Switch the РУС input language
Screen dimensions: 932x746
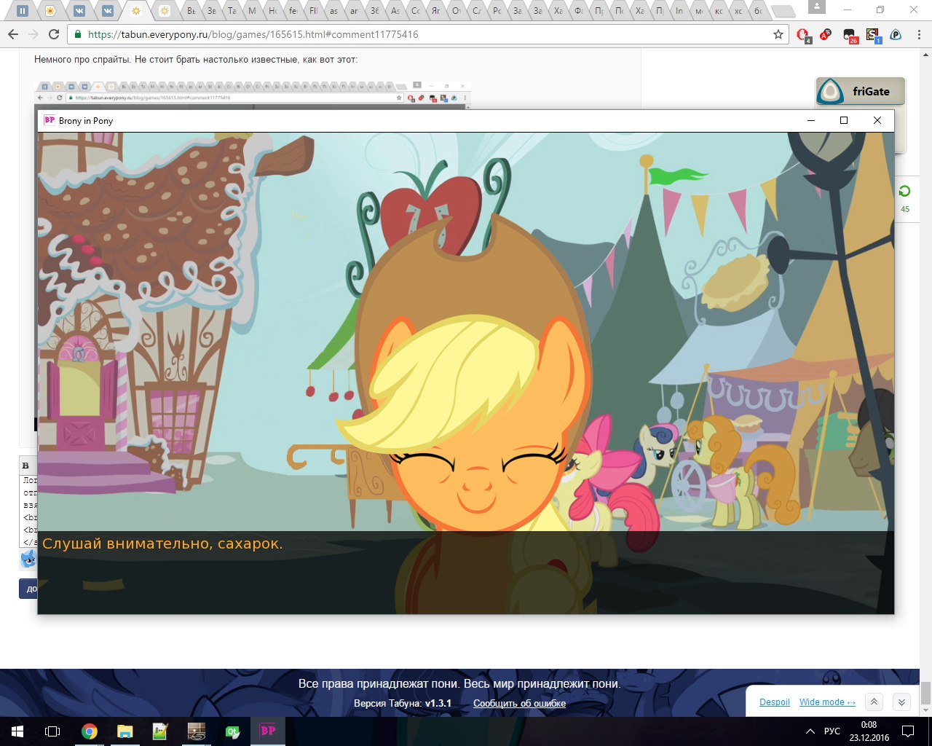[832, 731]
